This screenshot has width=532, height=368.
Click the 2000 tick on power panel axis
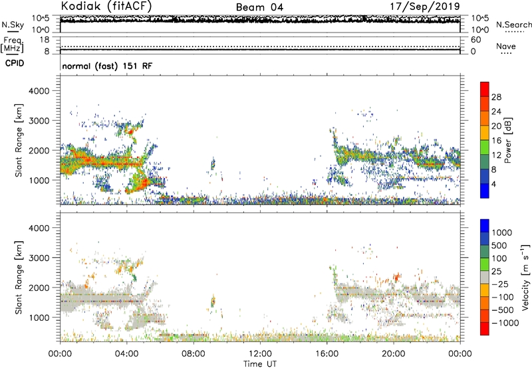point(39,150)
